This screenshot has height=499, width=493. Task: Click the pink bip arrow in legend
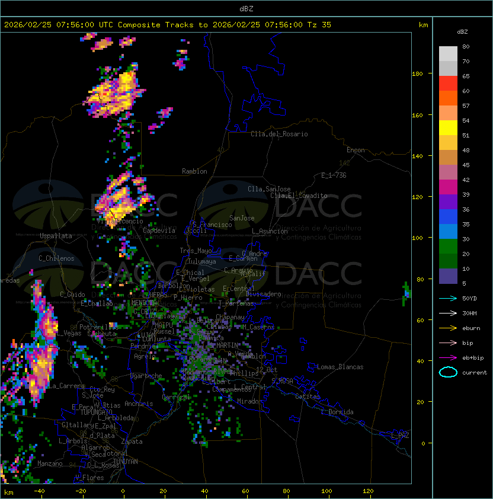click(x=448, y=343)
